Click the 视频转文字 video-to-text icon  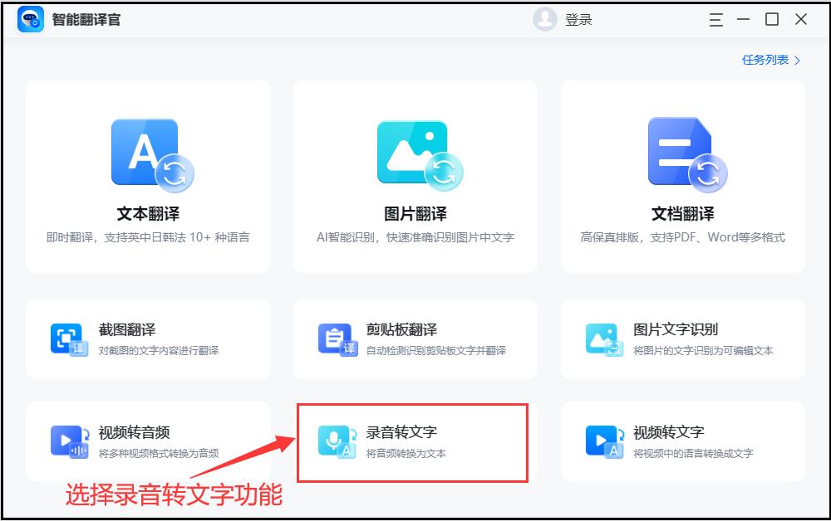(603, 441)
